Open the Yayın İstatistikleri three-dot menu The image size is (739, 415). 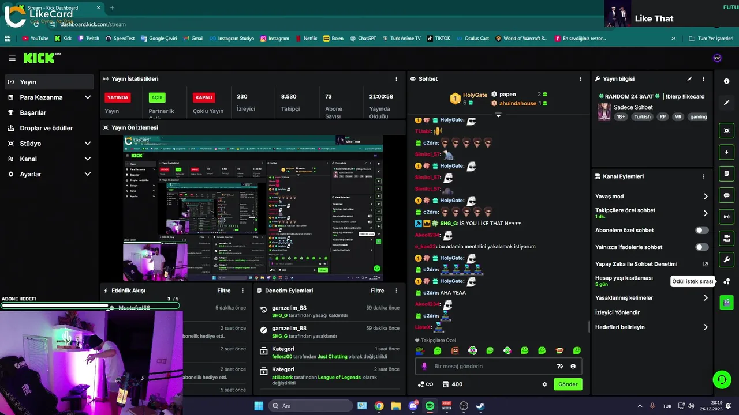(396, 79)
